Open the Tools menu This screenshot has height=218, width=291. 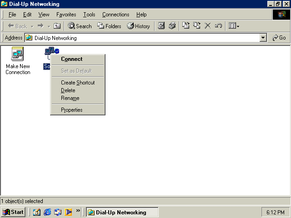89,15
